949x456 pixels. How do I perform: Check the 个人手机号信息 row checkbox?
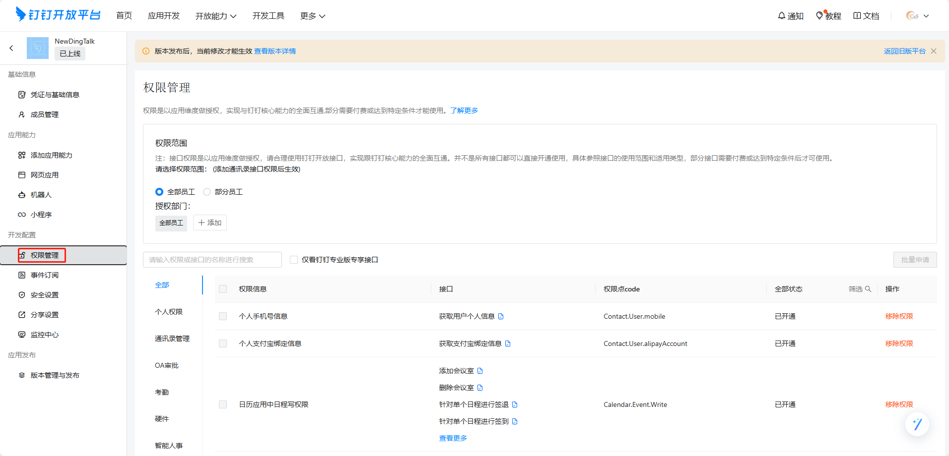tap(223, 316)
